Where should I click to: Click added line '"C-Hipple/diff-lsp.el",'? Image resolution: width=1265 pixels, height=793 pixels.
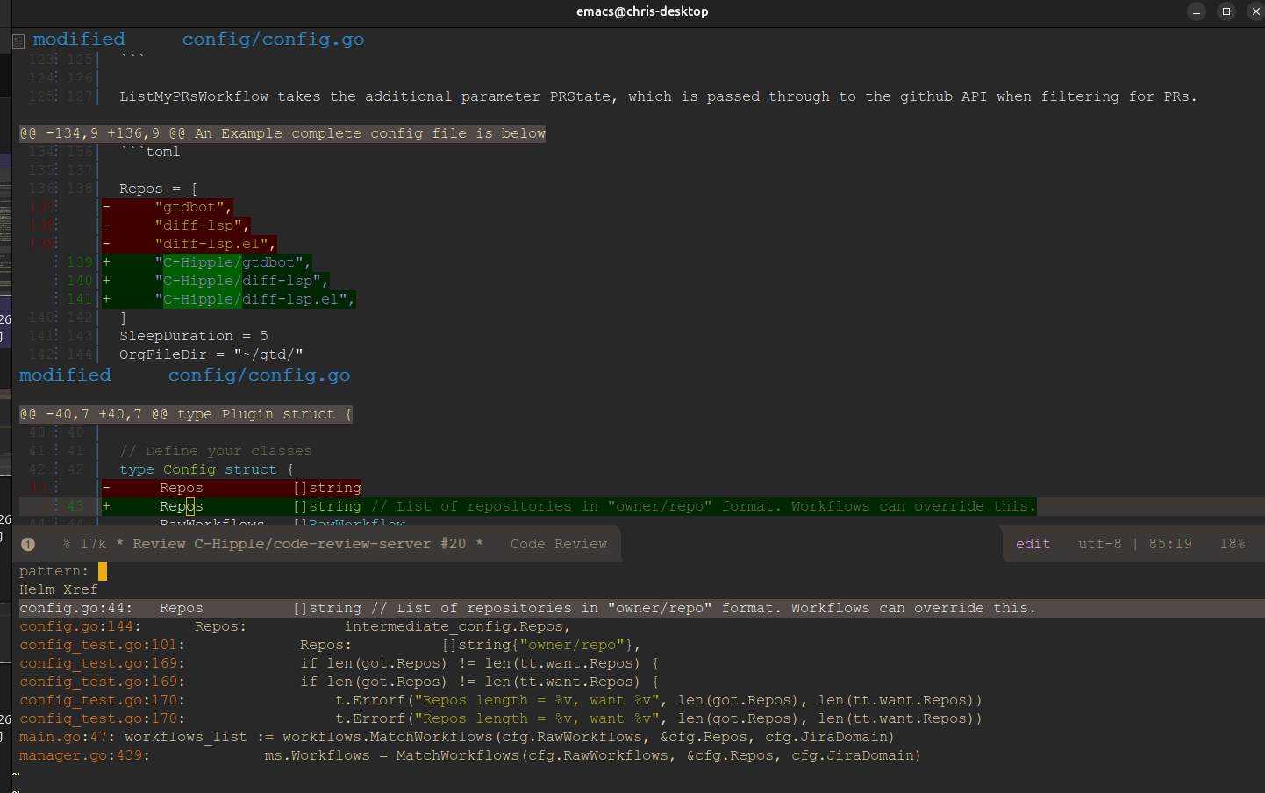pos(229,299)
